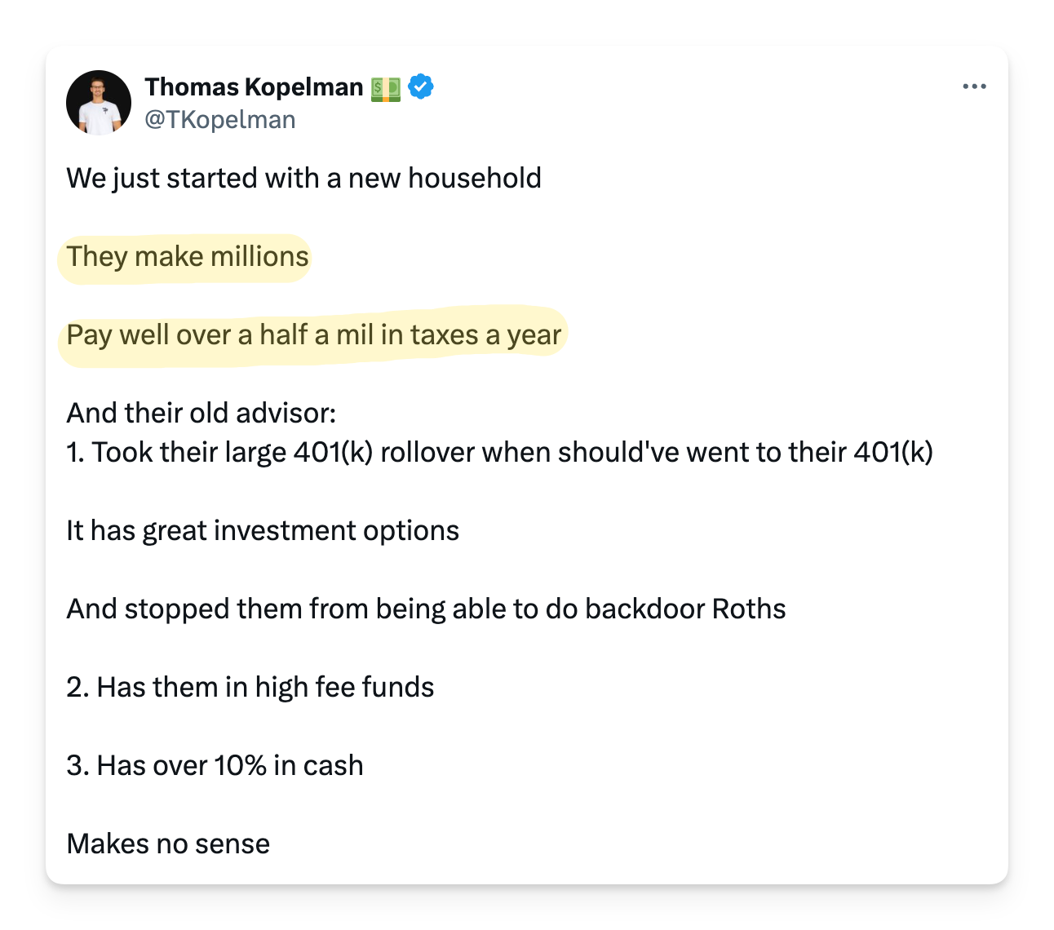
Task: Open the three-dot more options menu
Action: point(974,86)
